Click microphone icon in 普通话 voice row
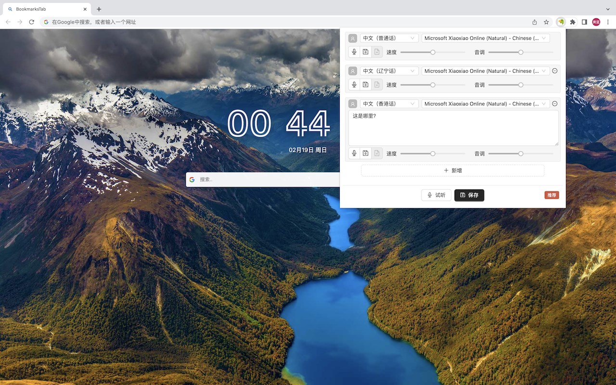Screen dimensions: 616x385 354,52
